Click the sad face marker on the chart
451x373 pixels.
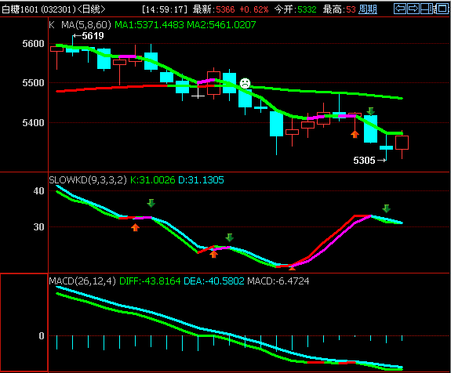pyautogui.click(x=245, y=83)
